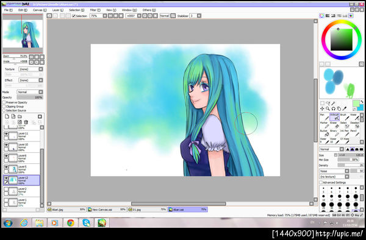This screenshot has width=366, height=240.
Task: Open the File menu
Action: click(x=8, y=10)
